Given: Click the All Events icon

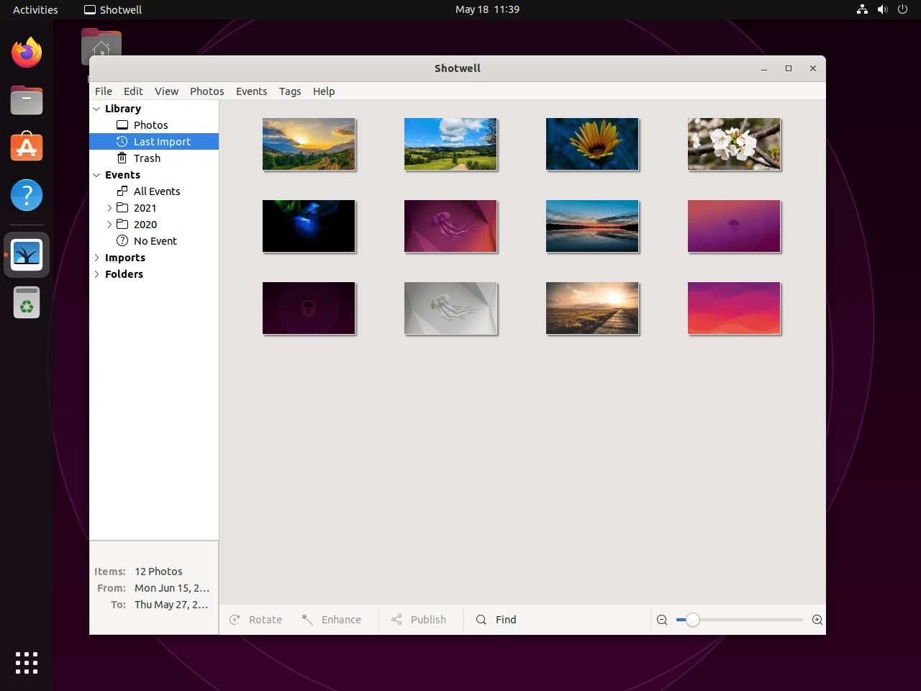Looking at the screenshot, I should click(122, 191).
